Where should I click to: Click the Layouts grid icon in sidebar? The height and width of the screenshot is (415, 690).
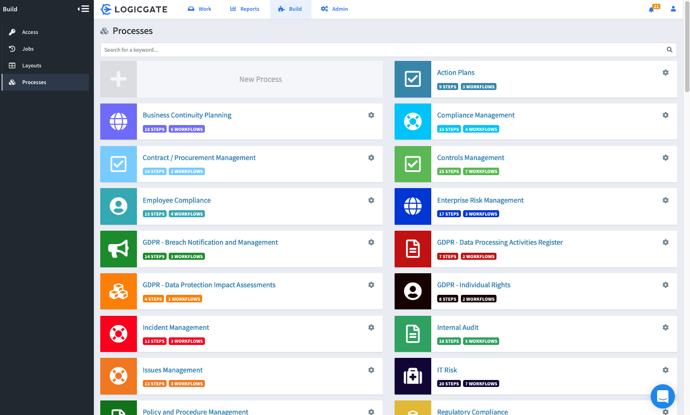point(12,65)
